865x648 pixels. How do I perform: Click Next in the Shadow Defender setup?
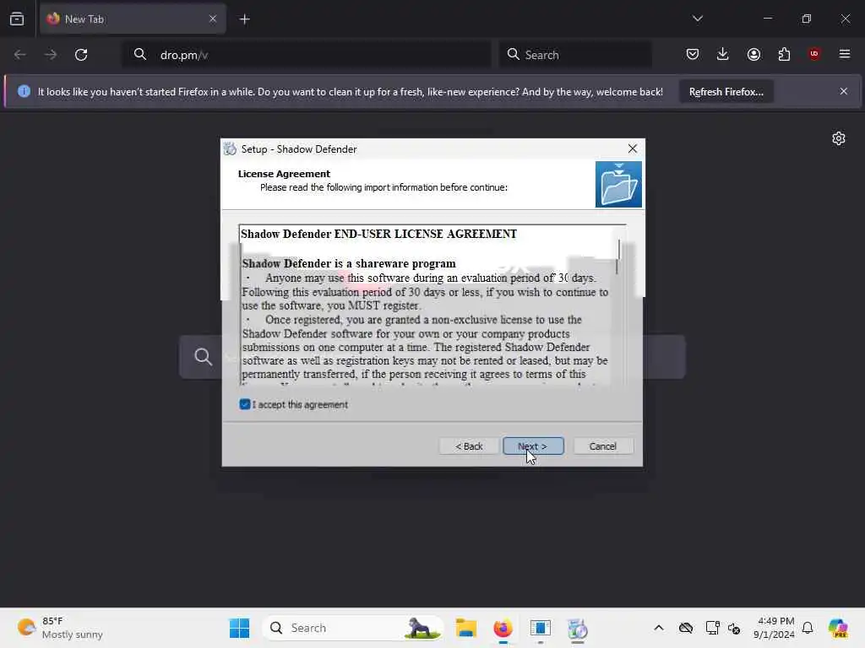tap(533, 445)
